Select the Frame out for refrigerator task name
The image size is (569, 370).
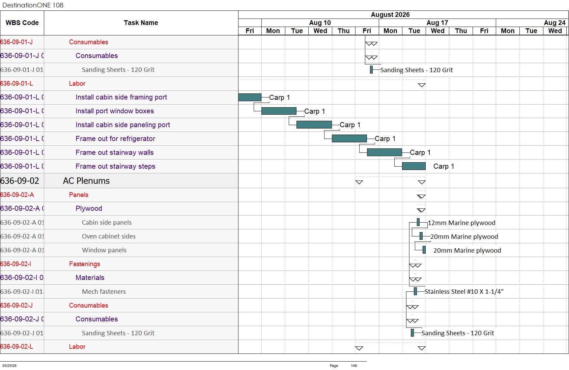click(115, 139)
